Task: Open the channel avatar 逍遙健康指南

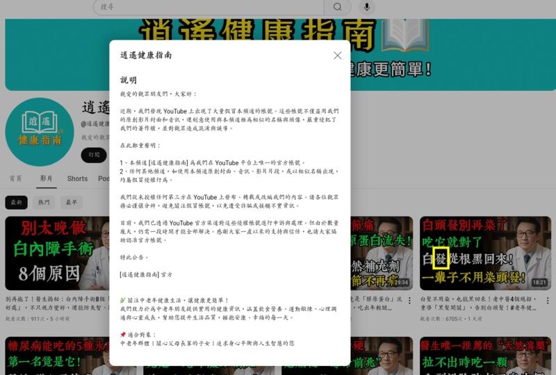Action: [x=40, y=132]
